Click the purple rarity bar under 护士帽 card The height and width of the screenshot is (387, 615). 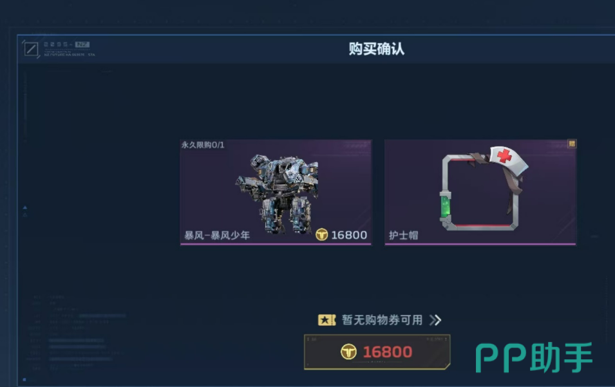[x=480, y=244]
